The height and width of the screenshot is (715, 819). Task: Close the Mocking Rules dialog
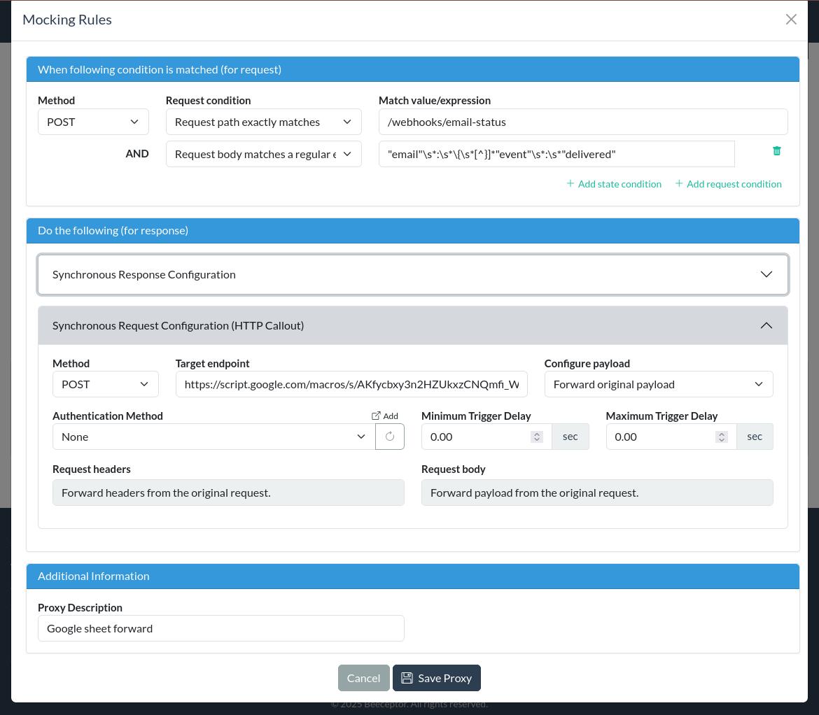click(791, 20)
